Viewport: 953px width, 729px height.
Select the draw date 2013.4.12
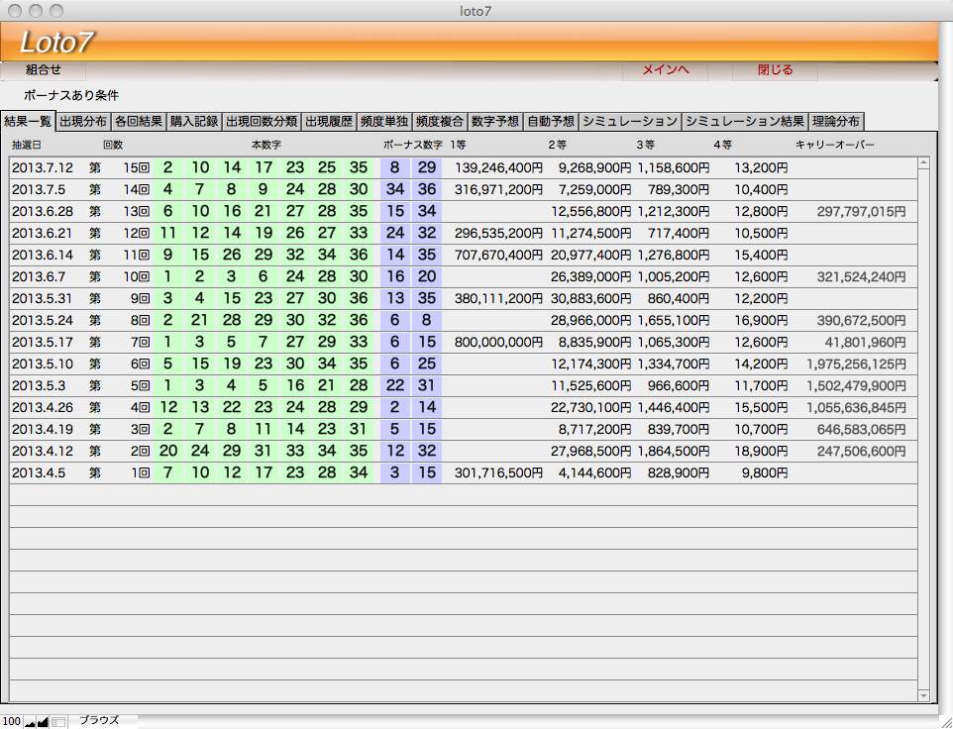pos(43,452)
